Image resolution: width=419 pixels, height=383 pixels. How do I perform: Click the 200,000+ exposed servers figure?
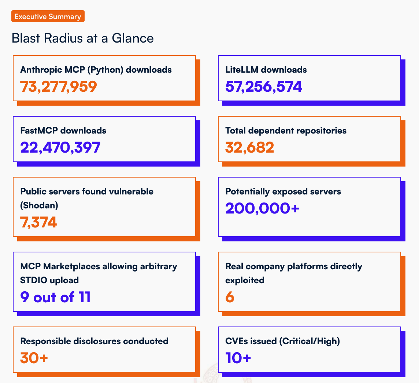click(x=262, y=208)
